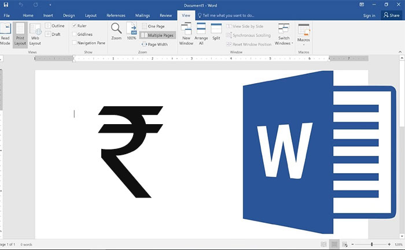405x250 pixels.
Task: Open a New Window
Action: click(x=186, y=35)
